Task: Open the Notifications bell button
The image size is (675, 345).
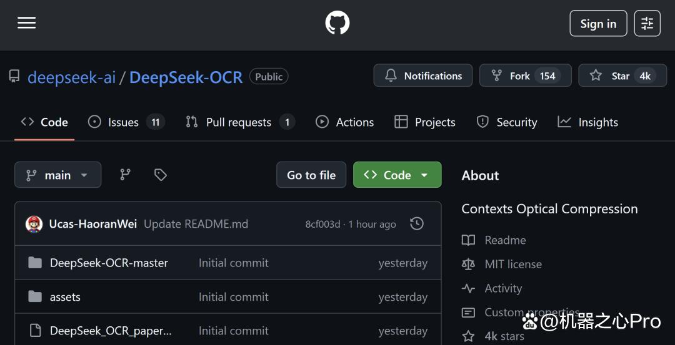Action: tap(422, 75)
